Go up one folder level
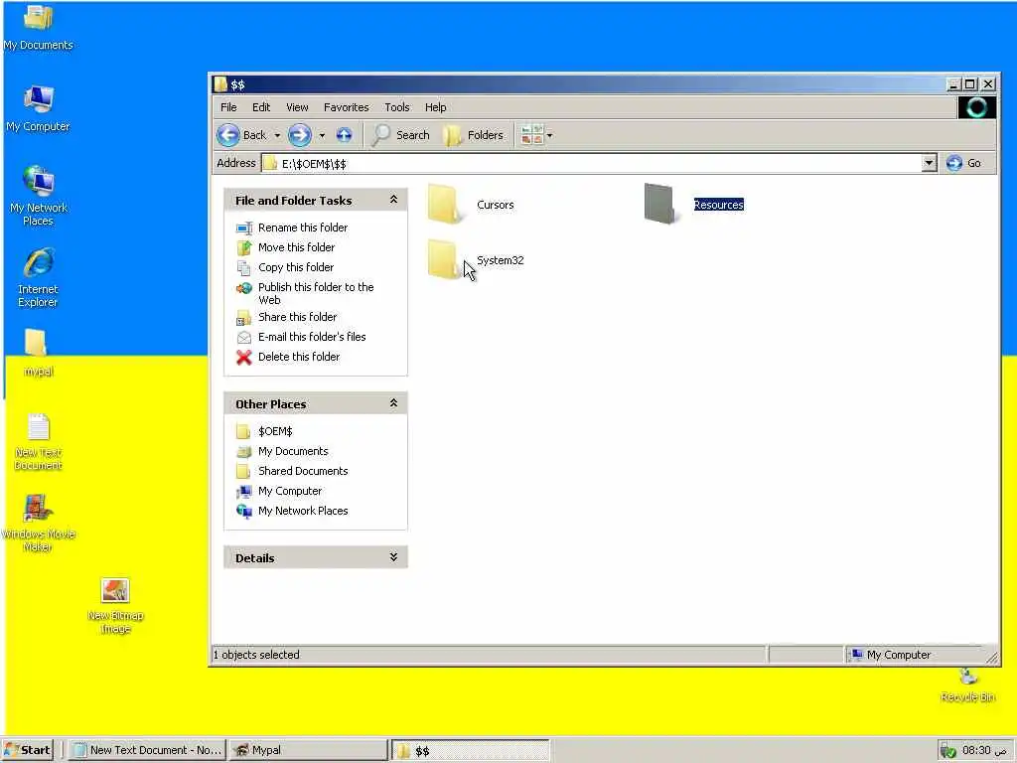 point(345,135)
